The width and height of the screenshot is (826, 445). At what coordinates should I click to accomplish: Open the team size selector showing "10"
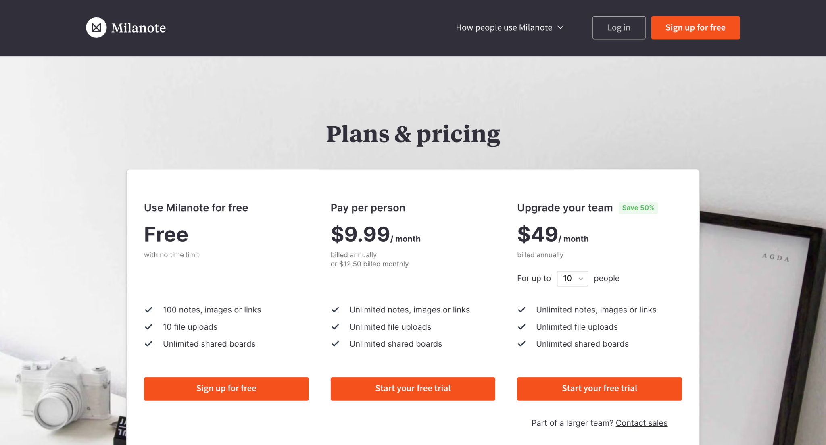[572, 278]
